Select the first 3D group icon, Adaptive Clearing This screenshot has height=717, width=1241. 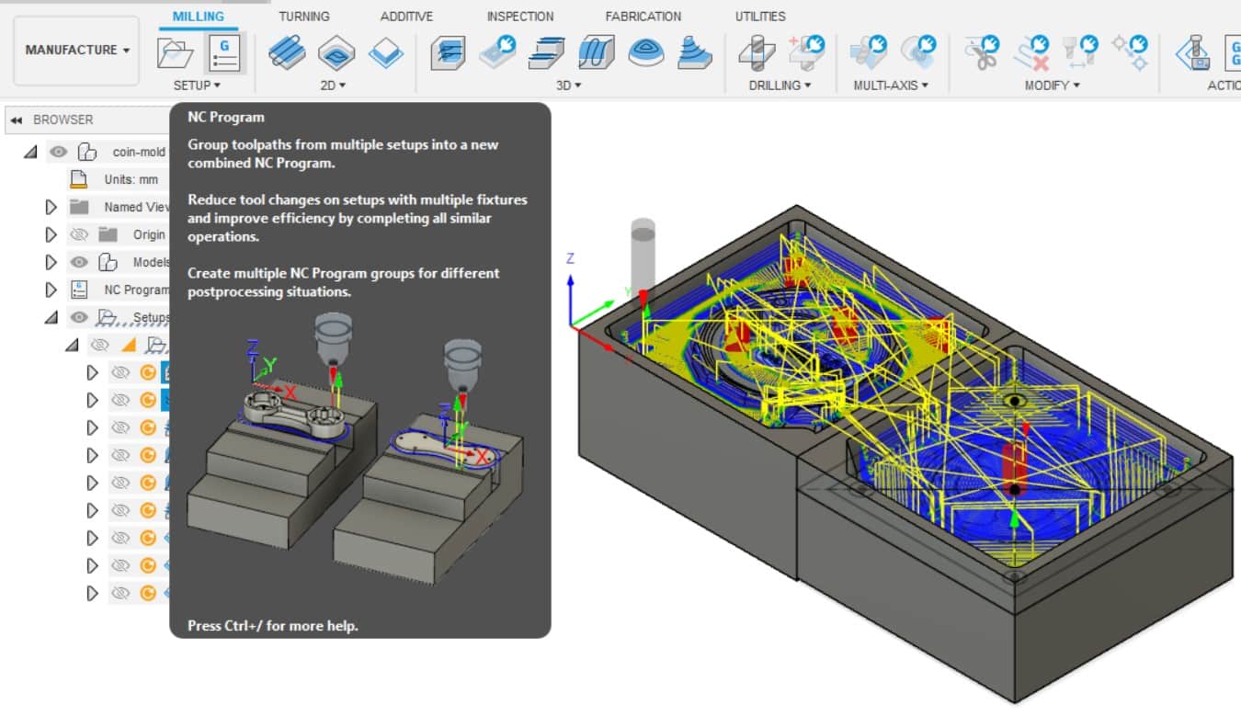pos(448,52)
